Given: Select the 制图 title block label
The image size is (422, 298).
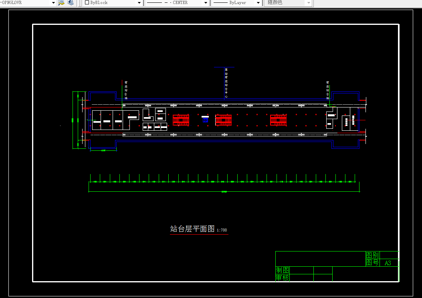Looking at the screenshot, I should pyautogui.click(x=282, y=270).
